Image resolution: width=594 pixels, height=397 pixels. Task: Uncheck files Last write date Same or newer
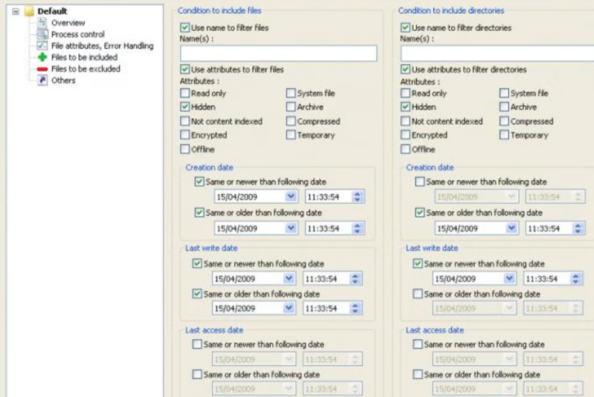197,263
